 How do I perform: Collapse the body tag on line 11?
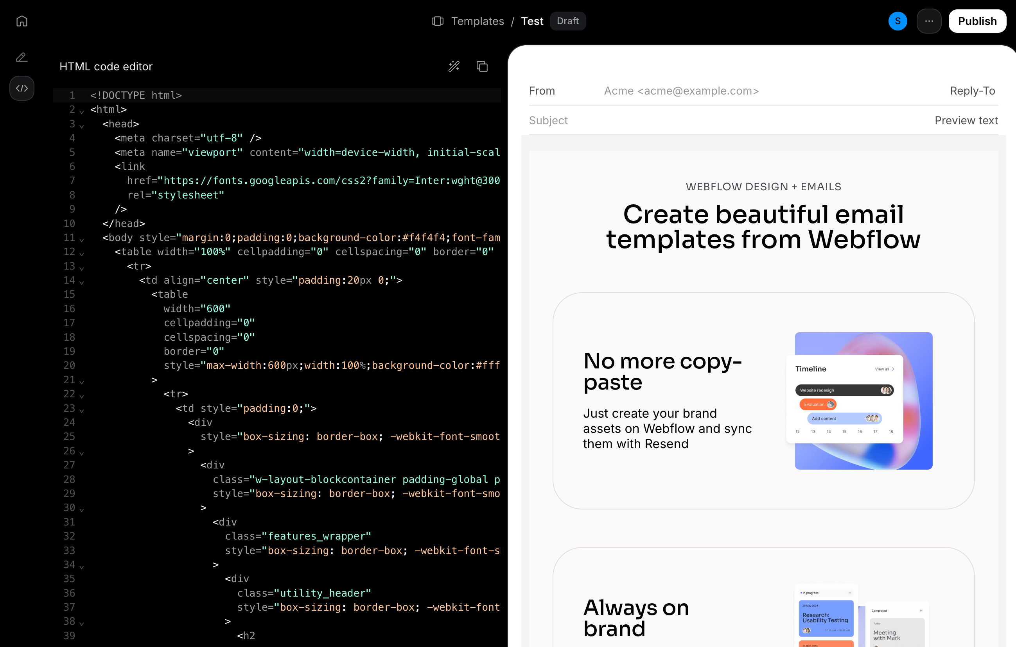(81, 240)
